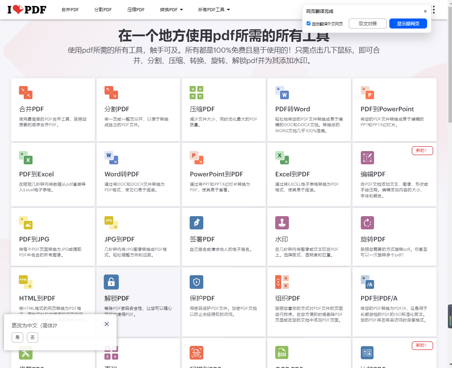Click the PDF到PDF/A tool icon
This screenshot has height=368, width=452.
point(368,282)
